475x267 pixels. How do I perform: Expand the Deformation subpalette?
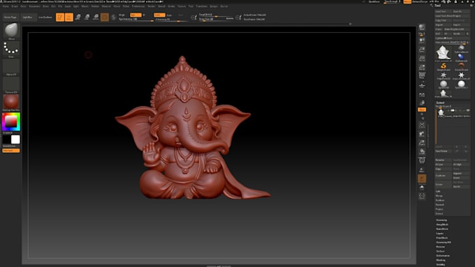443,256
